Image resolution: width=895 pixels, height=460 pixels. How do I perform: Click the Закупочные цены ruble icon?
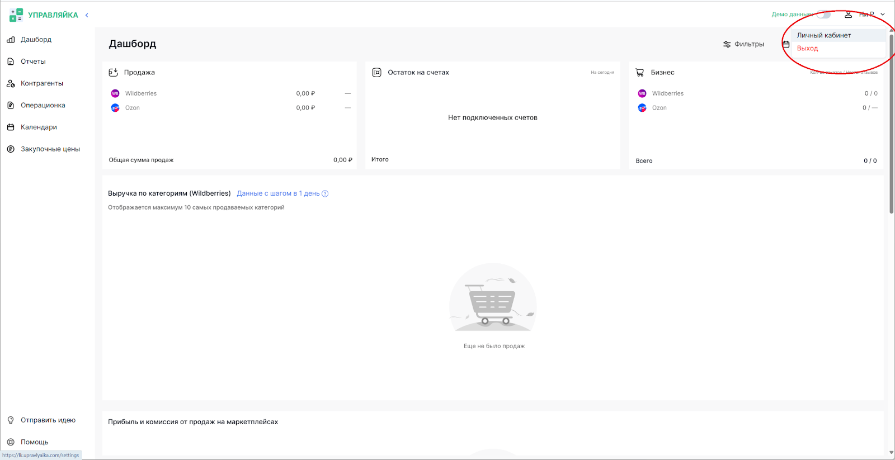[11, 149]
